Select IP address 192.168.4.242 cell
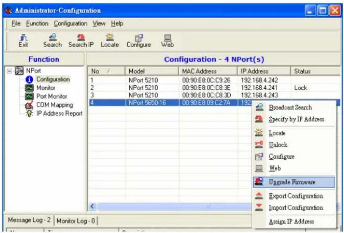The width and height of the screenshot is (344, 233). coord(259,80)
